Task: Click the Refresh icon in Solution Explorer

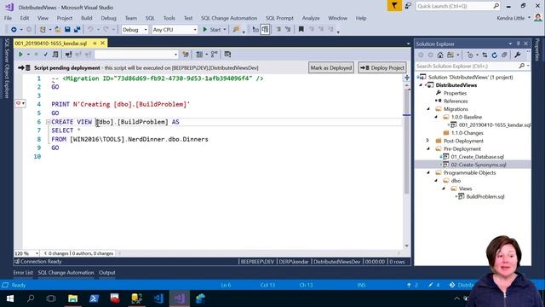Action: click(494, 55)
